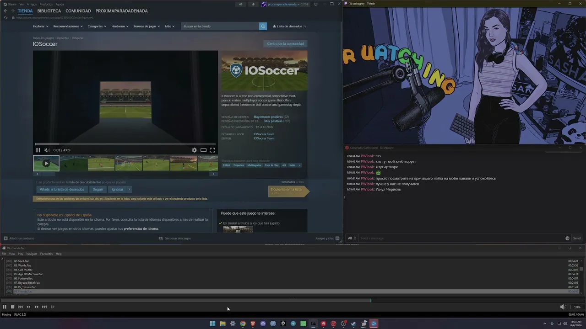Open the music player Favourites menu
This screenshot has height=329, width=586.
pyautogui.click(x=46, y=254)
